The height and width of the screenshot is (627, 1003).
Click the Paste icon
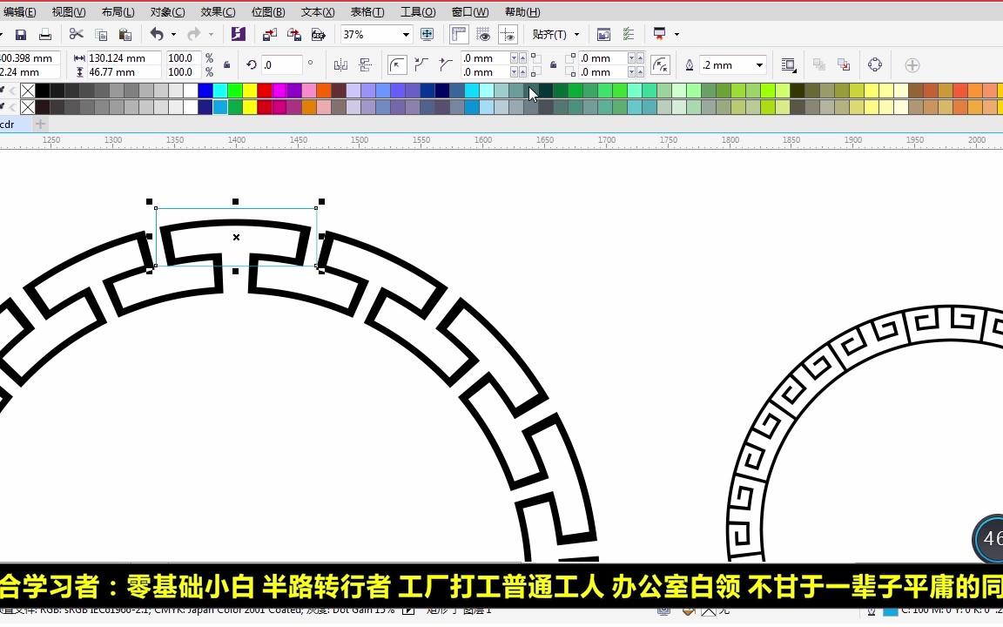(x=125, y=35)
